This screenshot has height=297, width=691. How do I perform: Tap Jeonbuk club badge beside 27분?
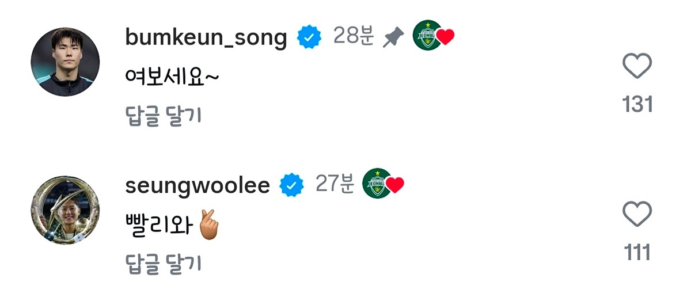377,184
